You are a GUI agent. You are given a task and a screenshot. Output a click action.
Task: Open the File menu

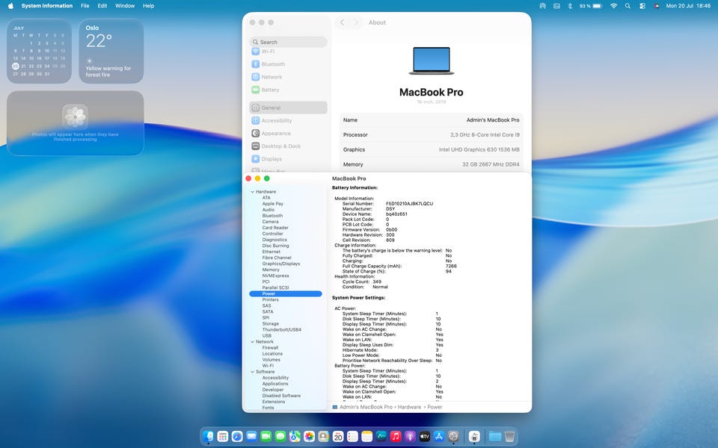[85, 6]
